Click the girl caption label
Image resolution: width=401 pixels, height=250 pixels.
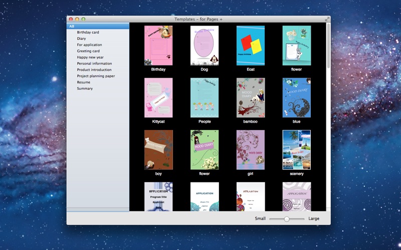pos(250,174)
